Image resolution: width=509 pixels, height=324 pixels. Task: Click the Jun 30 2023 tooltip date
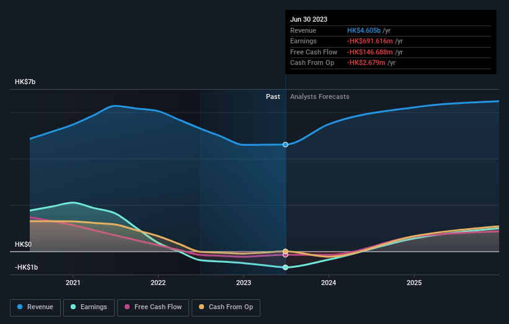pos(309,19)
